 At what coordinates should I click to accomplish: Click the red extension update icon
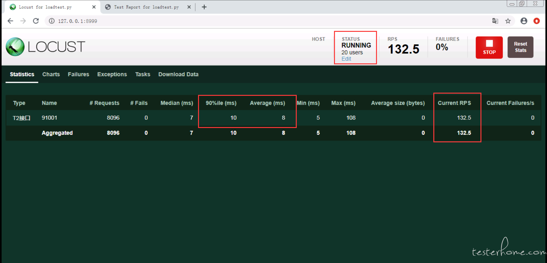[x=536, y=21]
